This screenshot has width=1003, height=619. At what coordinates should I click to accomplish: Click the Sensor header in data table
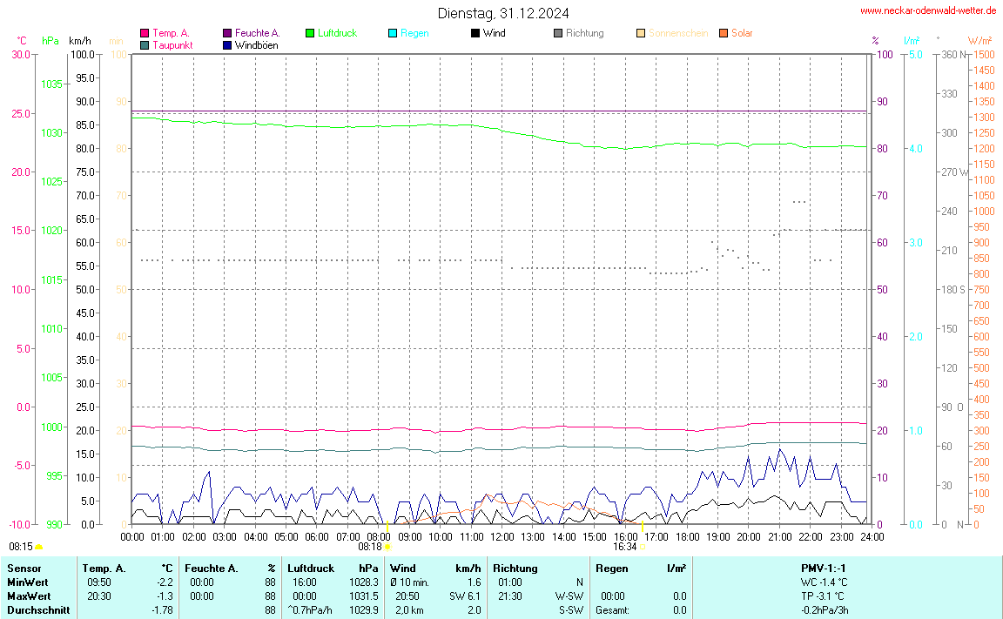tap(24, 569)
